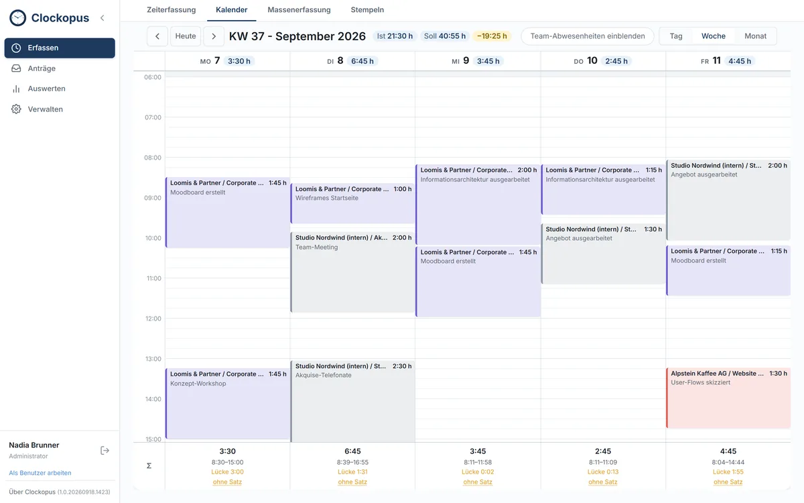Open the Anträge inbox section
Image resolution: width=804 pixels, height=503 pixels.
point(60,68)
